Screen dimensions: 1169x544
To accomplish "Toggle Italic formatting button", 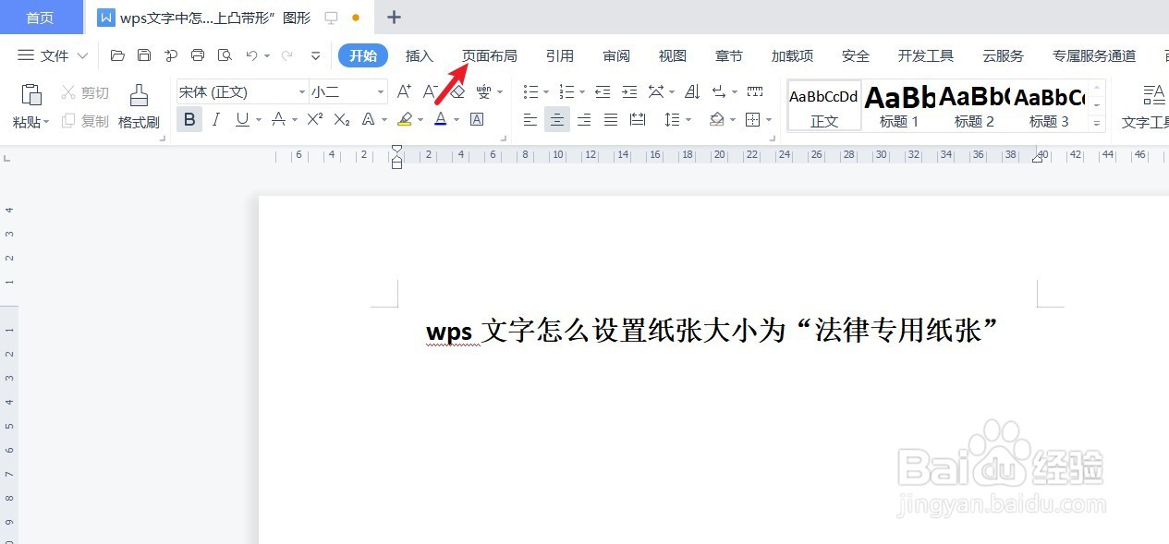I will pos(216,119).
